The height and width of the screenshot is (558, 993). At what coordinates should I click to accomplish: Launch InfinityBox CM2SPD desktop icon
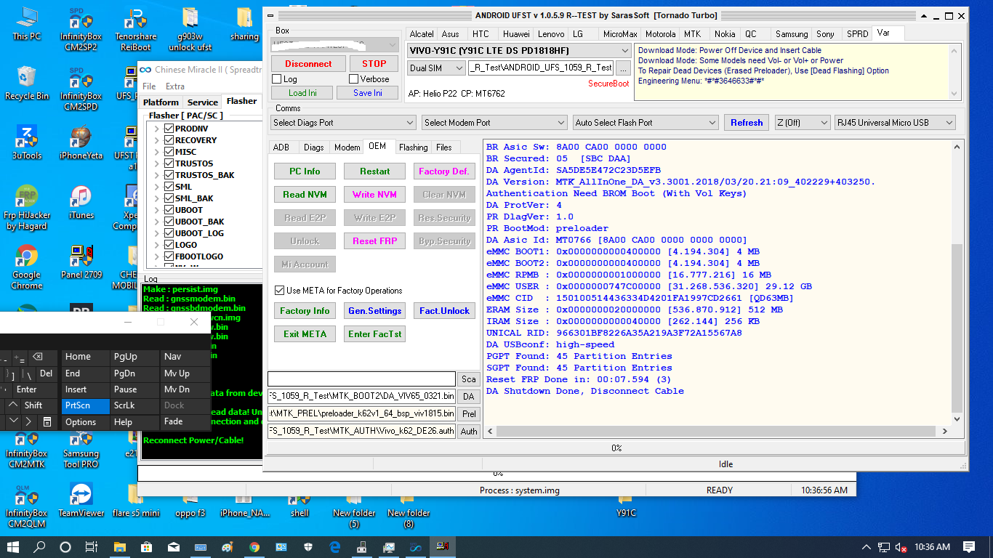tap(81, 89)
